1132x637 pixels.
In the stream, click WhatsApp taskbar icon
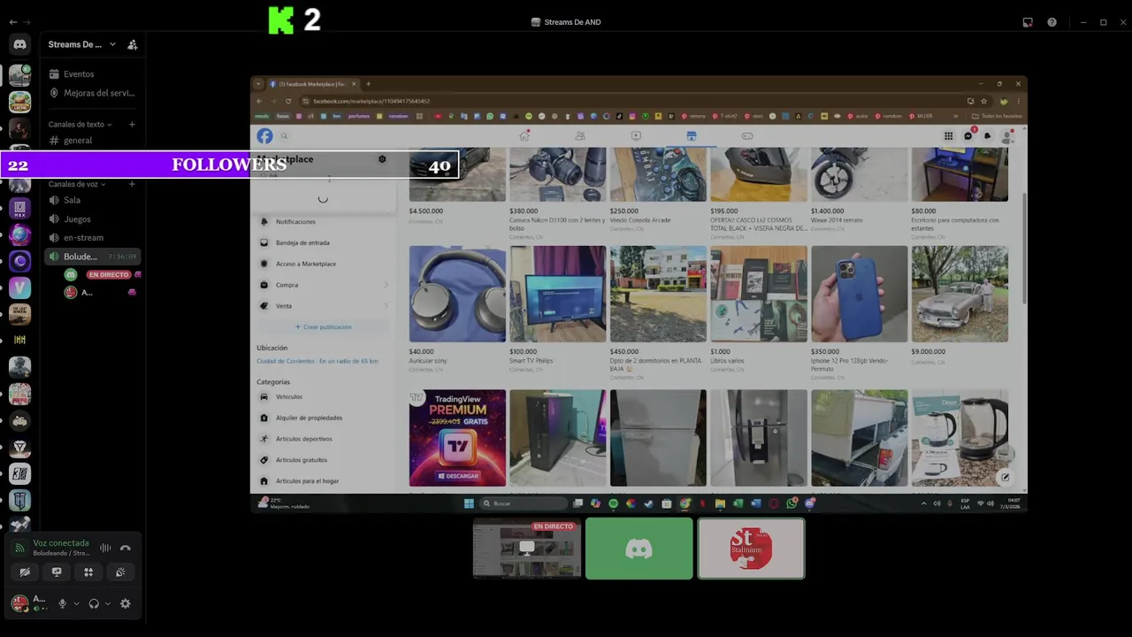[x=792, y=503]
